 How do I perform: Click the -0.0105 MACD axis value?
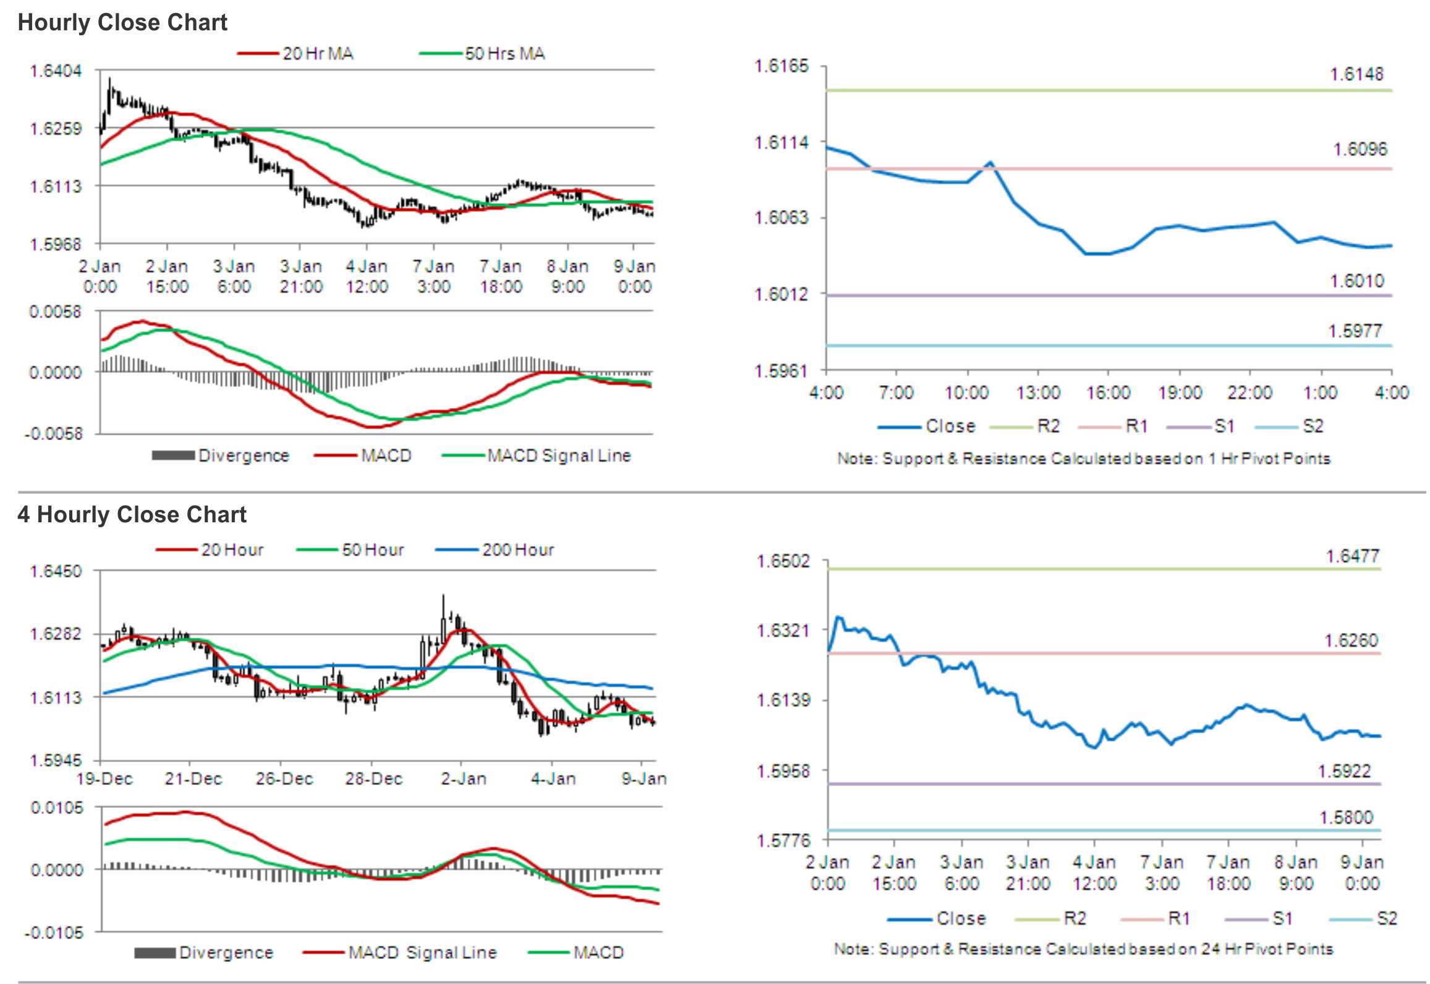[54, 933]
